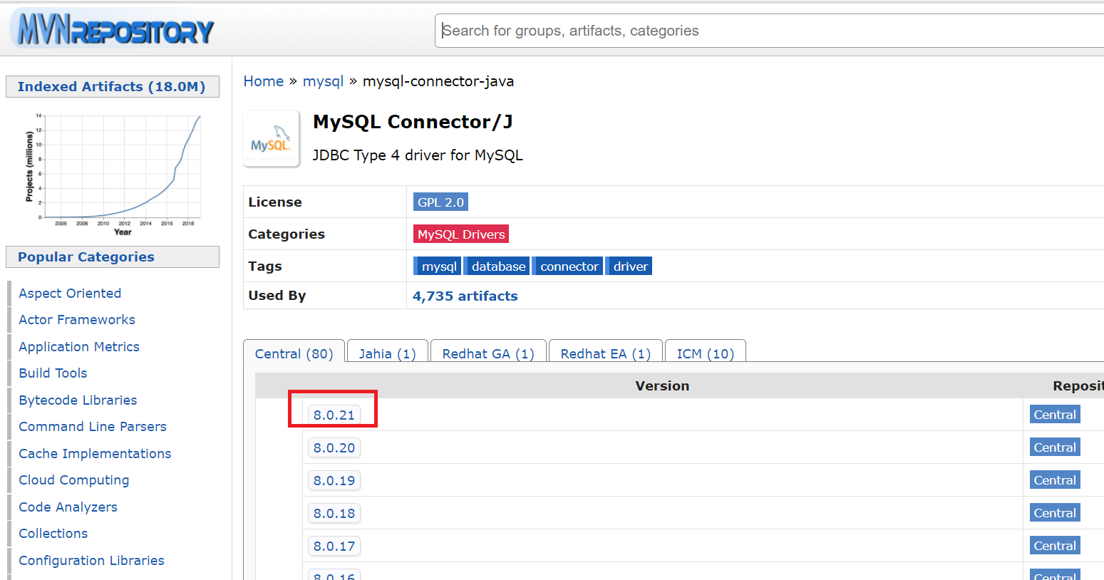Click the mysql-connector-java breadcrumb text
The image size is (1104, 580).
(x=438, y=81)
